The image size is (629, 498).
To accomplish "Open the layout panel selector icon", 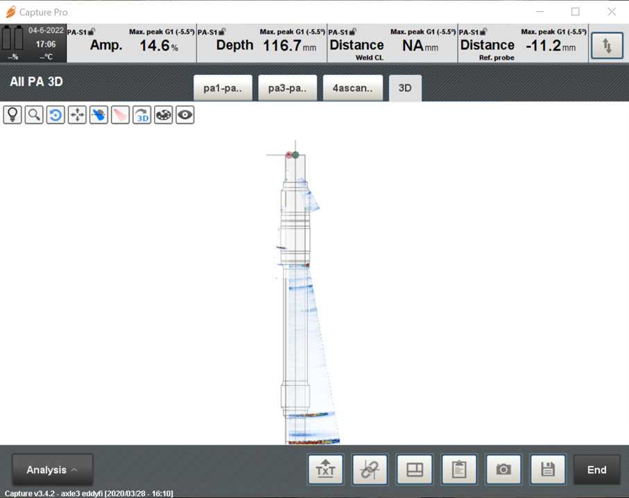I will [x=415, y=469].
